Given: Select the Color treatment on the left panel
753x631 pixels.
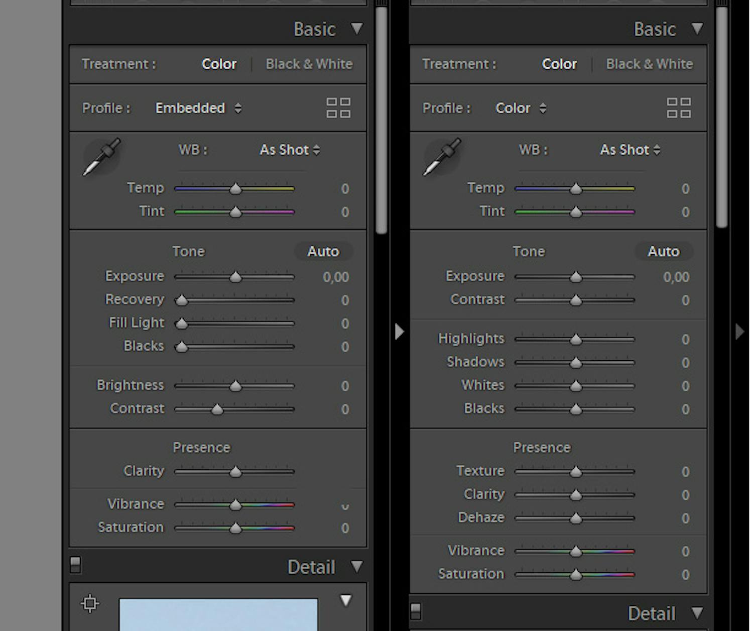Looking at the screenshot, I should click(x=219, y=64).
